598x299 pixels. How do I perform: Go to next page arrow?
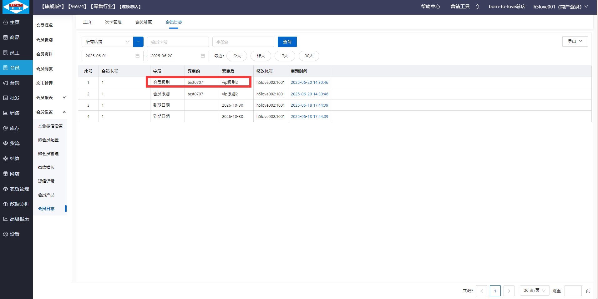509,291
